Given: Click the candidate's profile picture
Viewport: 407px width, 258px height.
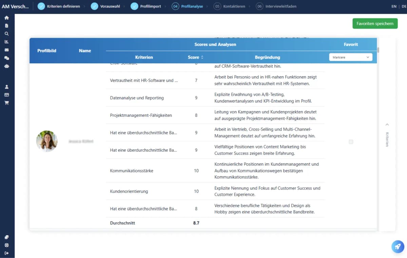Looking at the screenshot, I should point(47,141).
